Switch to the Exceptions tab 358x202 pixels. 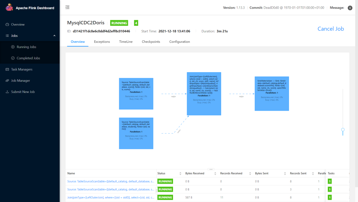(x=102, y=42)
